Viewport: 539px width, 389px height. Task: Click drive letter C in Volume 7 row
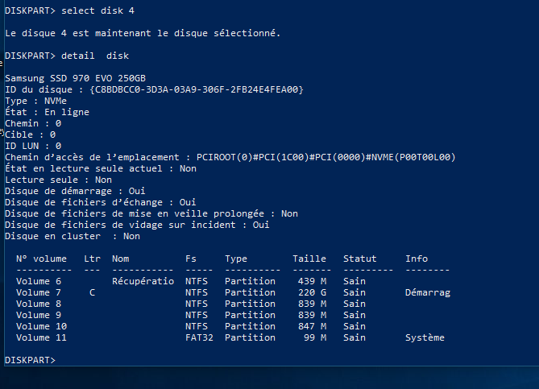tap(92, 292)
